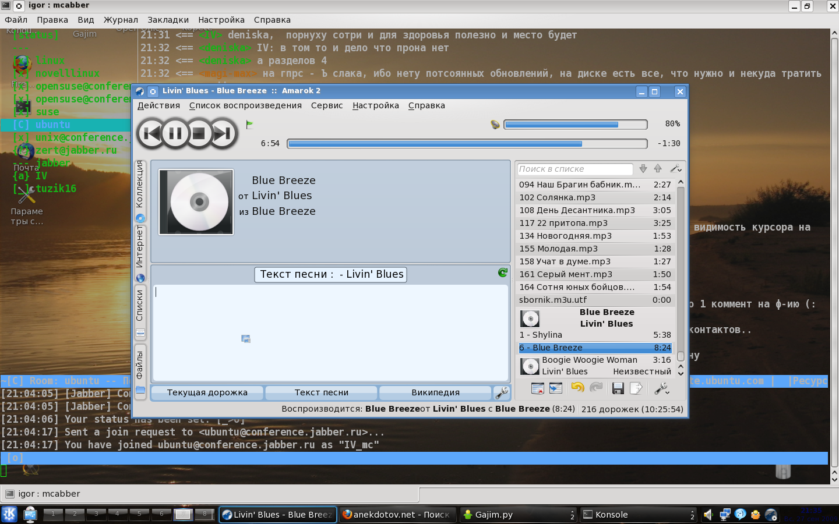Switch to virtual desktop 3

(96, 514)
